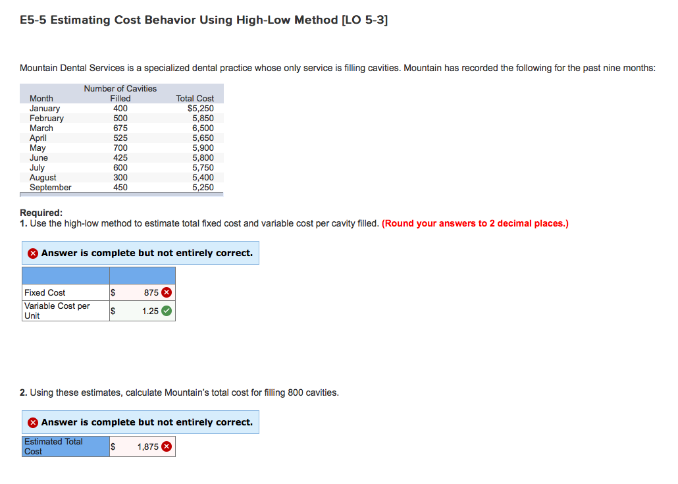Click the total cost 6,500 for March
The height and width of the screenshot is (484, 678).
coord(203,128)
